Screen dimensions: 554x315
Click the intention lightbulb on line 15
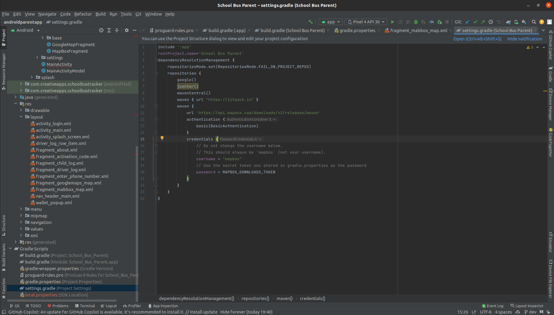[x=162, y=138]
